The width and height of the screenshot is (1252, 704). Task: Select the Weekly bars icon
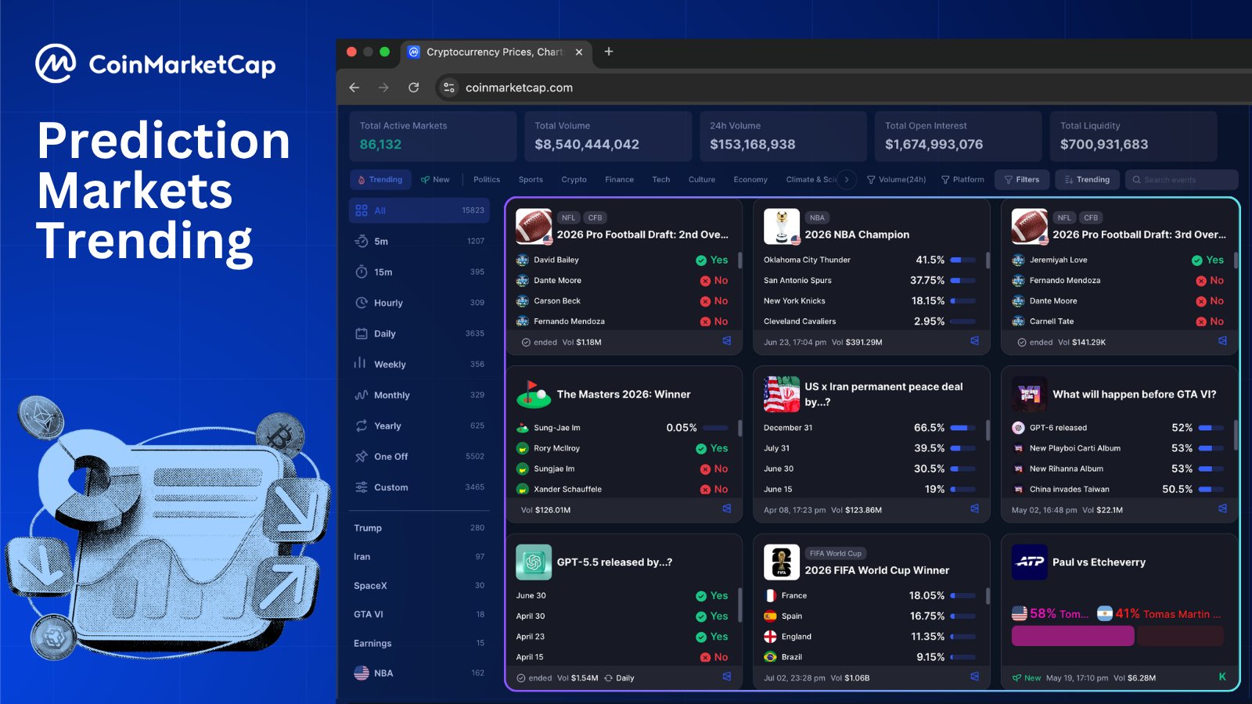tap(360, 364)
